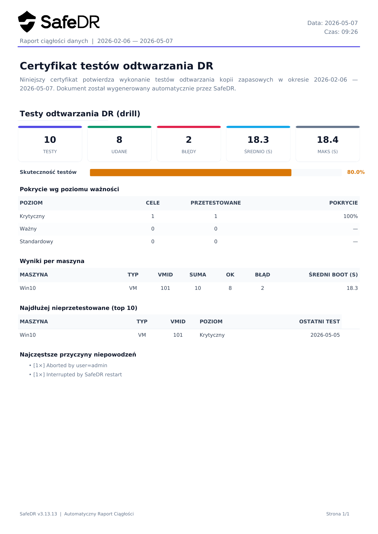Click the 'Ważny' level row
This screenshot has height=534, width=378.
(x=189, y=229)
